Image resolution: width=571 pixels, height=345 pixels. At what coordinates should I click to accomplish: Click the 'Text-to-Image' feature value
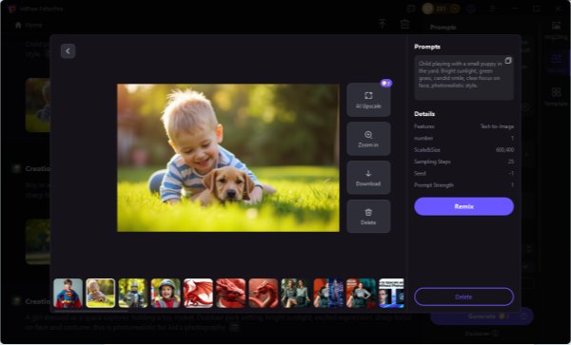497,126
